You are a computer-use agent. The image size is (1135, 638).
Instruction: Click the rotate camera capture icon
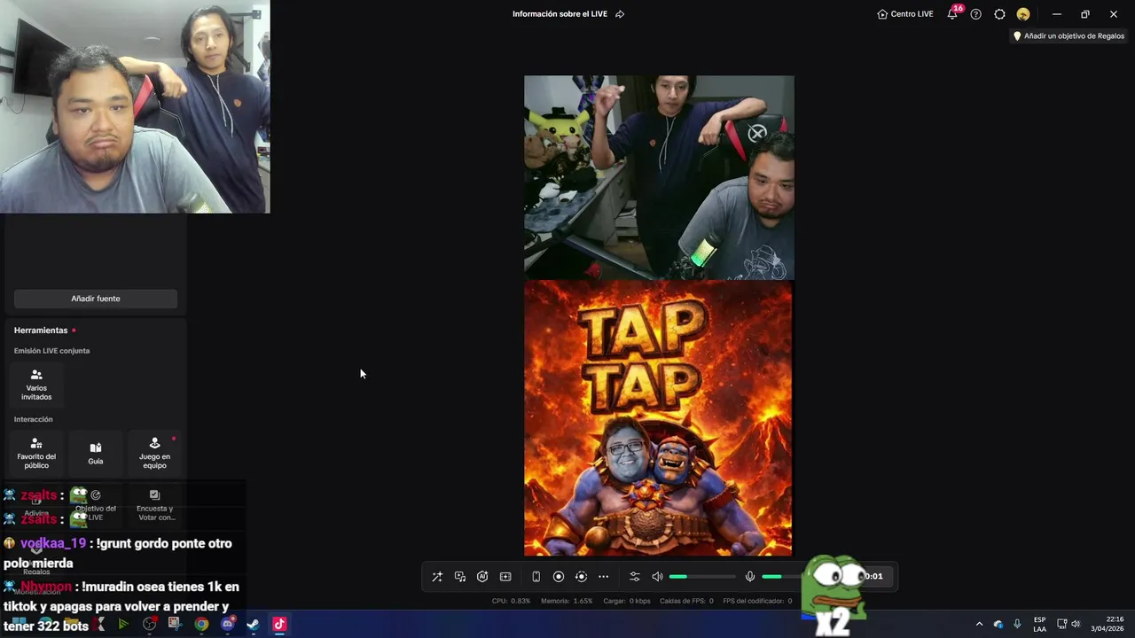581,577
